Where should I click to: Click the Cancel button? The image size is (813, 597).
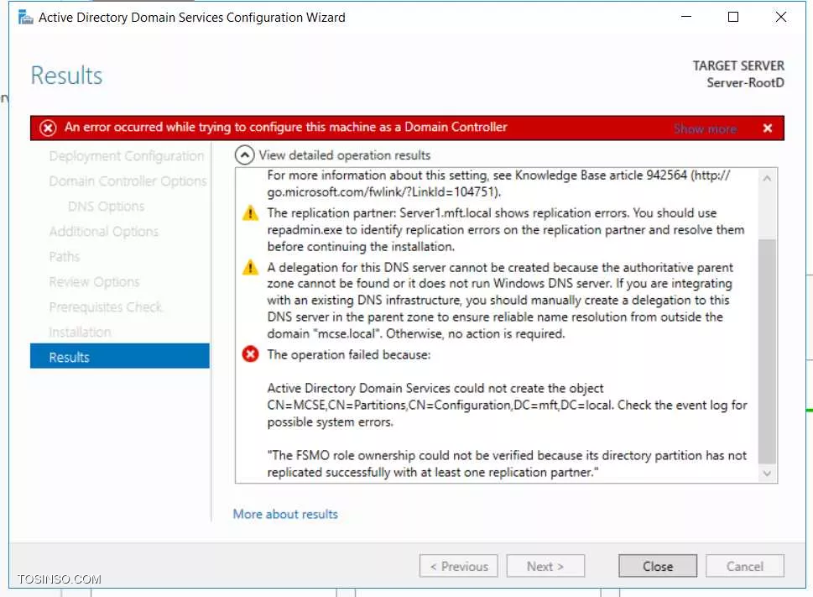click(x=744, y=566)
